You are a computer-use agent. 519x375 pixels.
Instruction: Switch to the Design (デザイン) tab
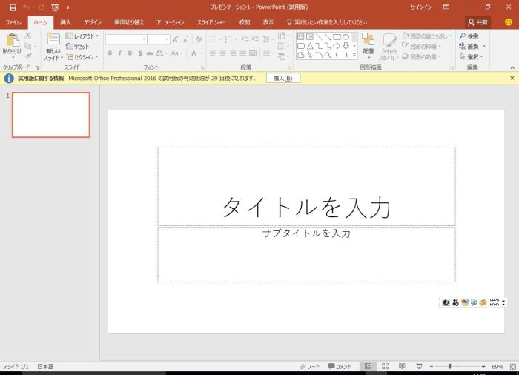coord(93,22)
